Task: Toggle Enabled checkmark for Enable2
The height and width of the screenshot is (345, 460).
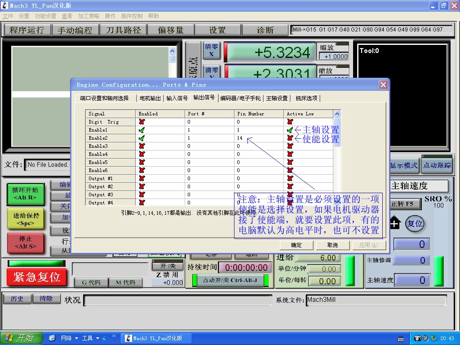Action: [x=142, y=138]
